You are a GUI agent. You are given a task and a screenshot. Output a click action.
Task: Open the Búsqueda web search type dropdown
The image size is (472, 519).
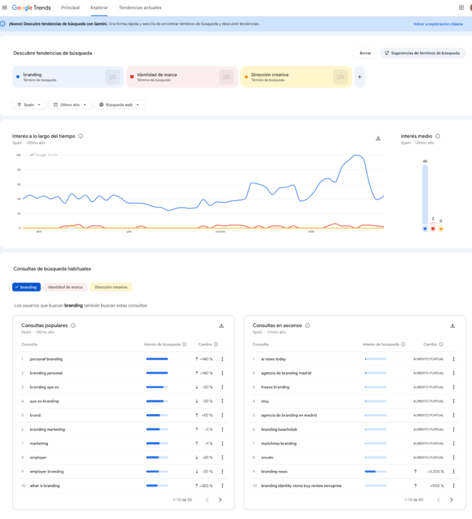(119, 105)
